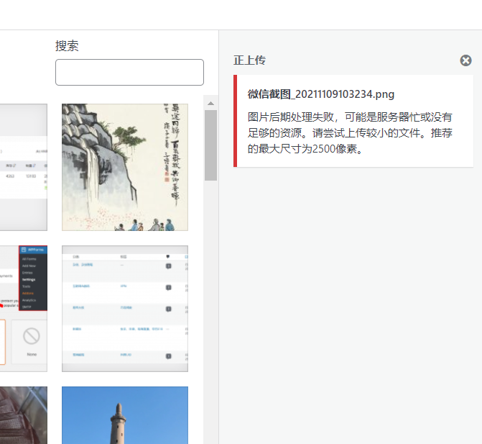The image size is (482, 444).
Task: Select the Chinese waterfall painting thumbnail
Action: (x=125, y=167)
